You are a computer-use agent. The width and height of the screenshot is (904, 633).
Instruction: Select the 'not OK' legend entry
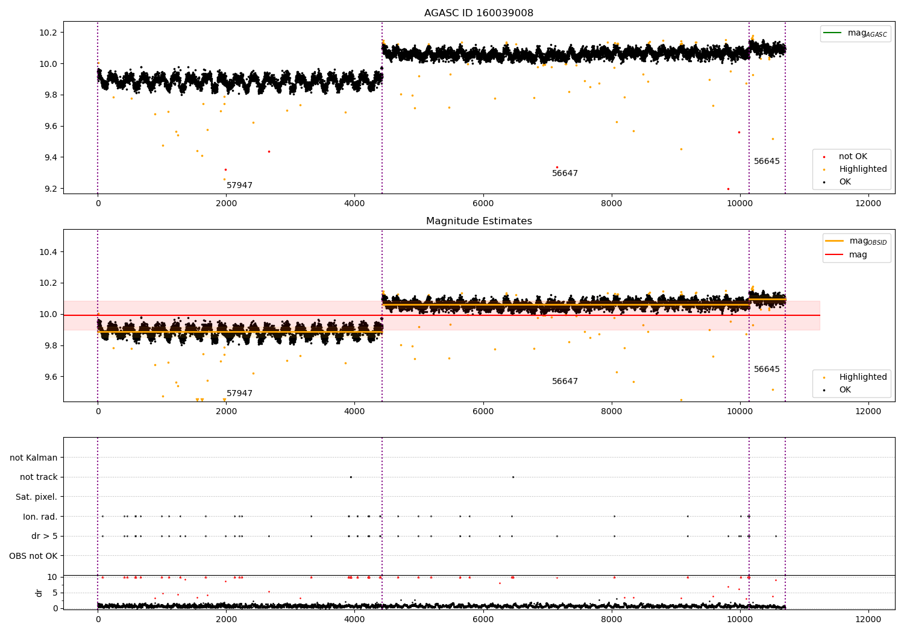coord(853,157)
